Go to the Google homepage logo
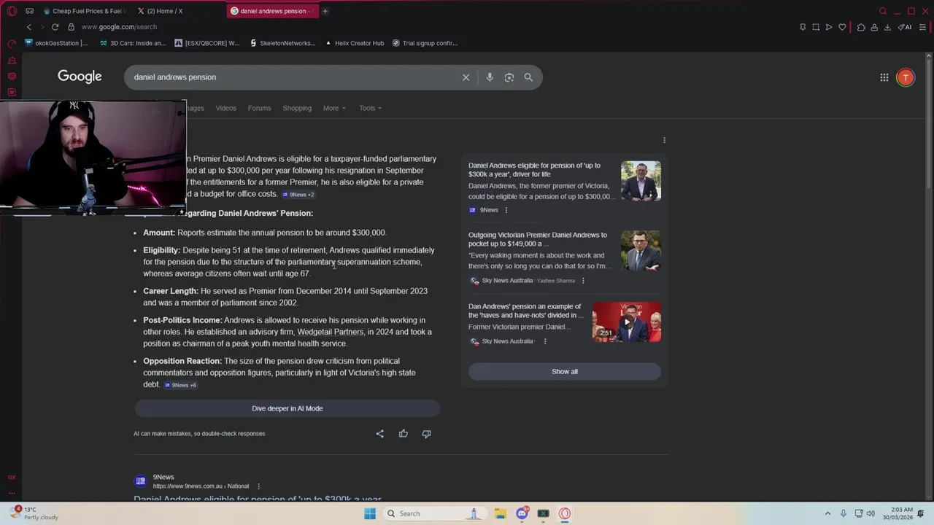 [x=80, y=77]
